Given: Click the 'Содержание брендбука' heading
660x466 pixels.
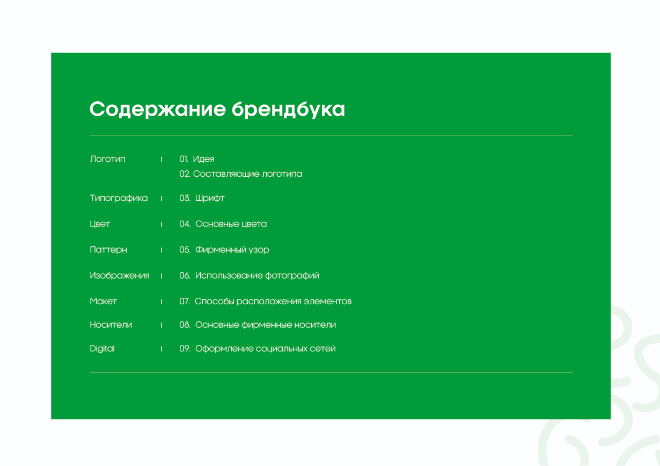Looking at the screenshot, I should point(217,109).
